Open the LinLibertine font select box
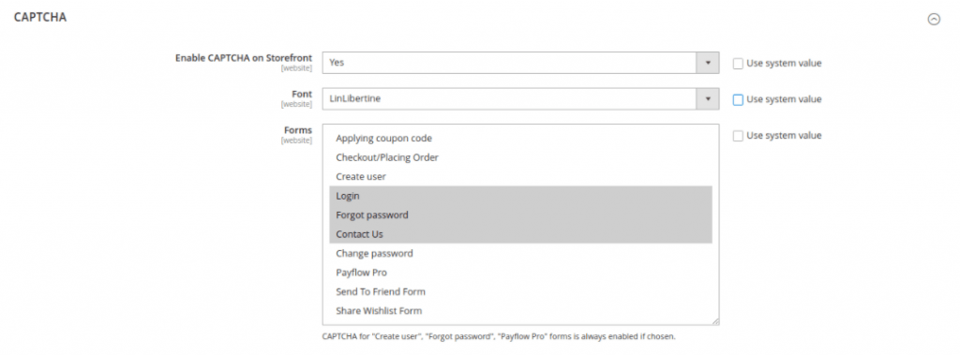The width and height of the screenshot is (960, 355). [x=520, y=98]
